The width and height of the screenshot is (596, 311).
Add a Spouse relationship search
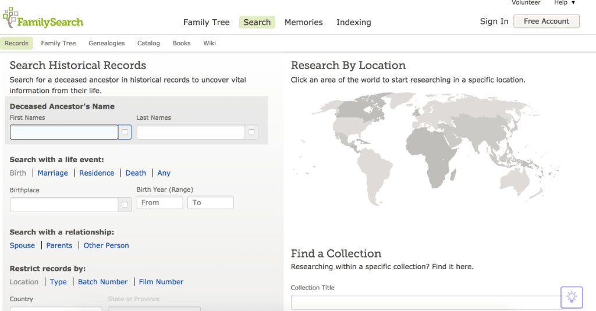(x=23, y=246)
